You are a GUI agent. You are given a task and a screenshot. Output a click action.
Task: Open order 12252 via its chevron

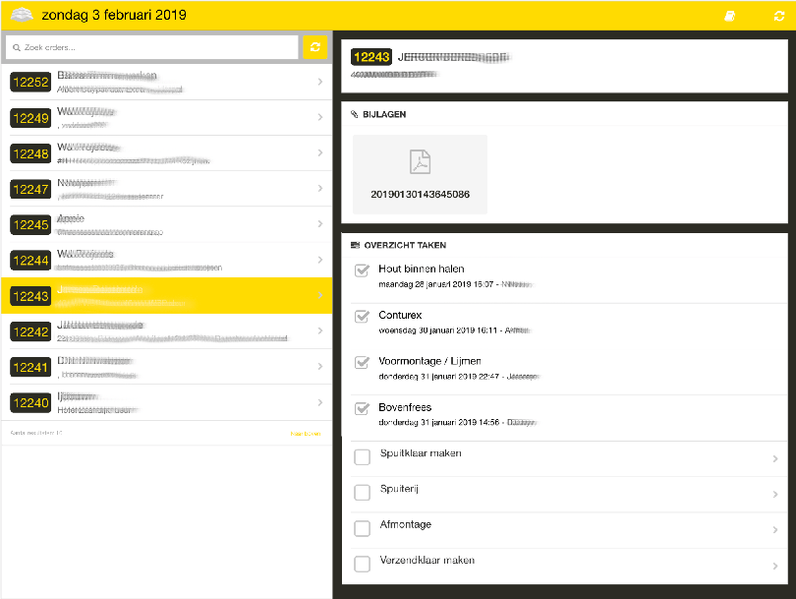pos(320,82)
